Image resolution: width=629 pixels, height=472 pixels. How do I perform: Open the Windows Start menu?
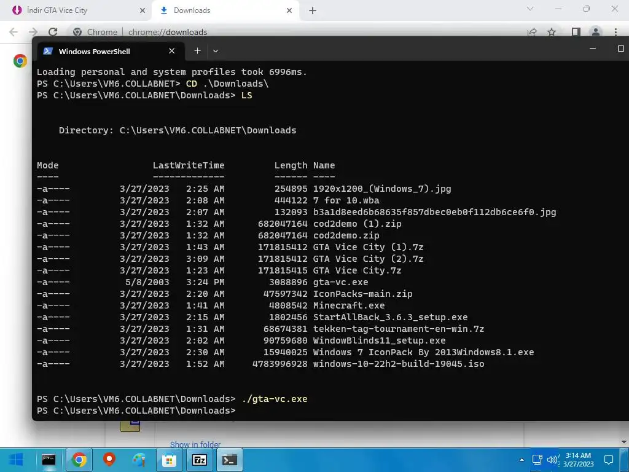pyautogui.click(x=16, y=460)
